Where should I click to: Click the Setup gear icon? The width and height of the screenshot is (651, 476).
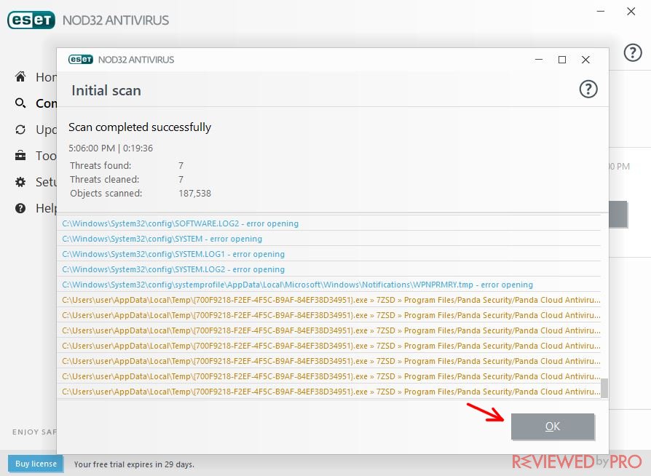click(x=20, y=182)
